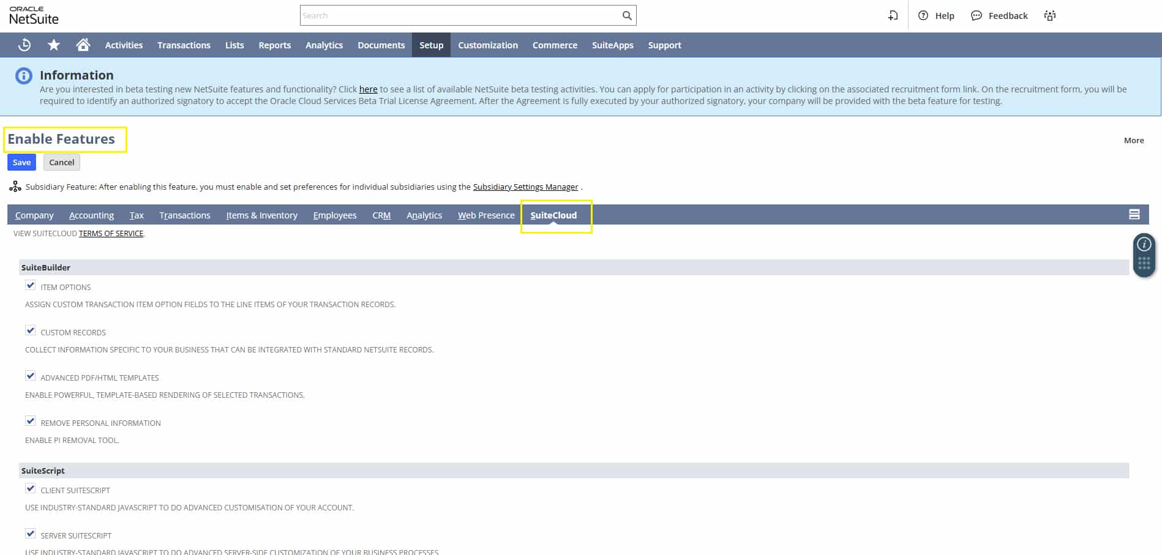Switch to the Company tab
The width and height of the screenshot is (1162, 555).
click(34, 215)
